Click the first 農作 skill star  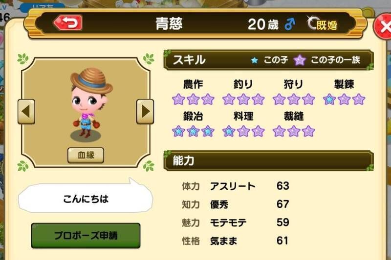coord(178,100)
